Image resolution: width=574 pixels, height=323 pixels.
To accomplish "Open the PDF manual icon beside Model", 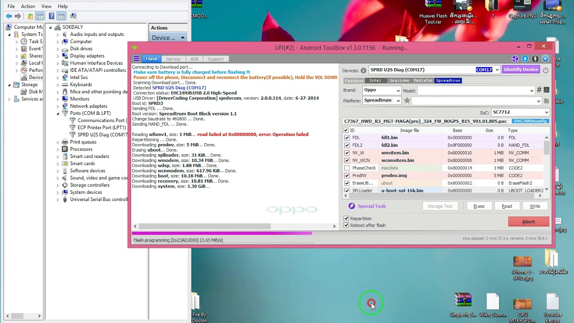I will 547,90.
